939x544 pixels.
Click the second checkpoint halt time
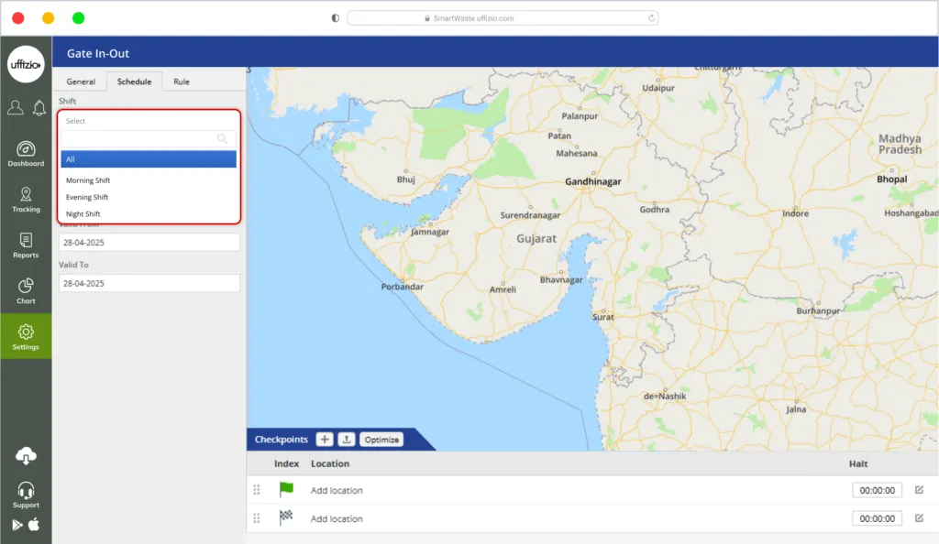(877, 518)
